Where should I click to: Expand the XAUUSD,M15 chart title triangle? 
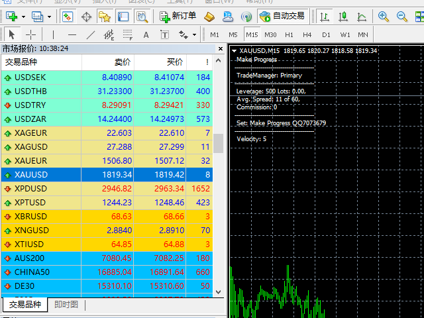click(234, 51)
